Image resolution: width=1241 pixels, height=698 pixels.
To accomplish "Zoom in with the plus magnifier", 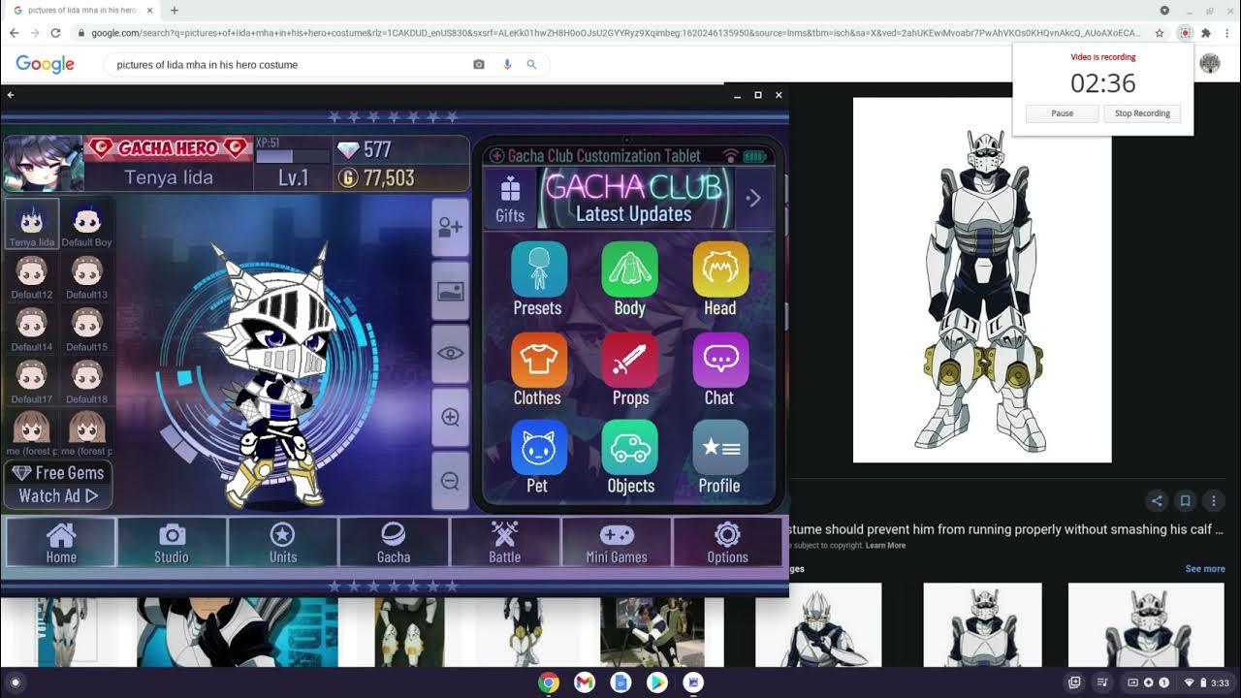I will pos(450,418).
